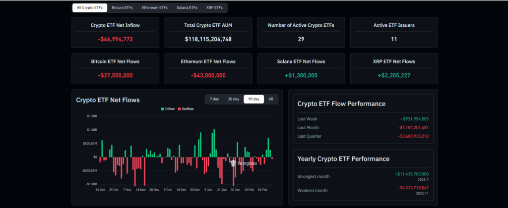Open the Bitcoin ETF Net Flows card
508x208 pixels.
116,68
